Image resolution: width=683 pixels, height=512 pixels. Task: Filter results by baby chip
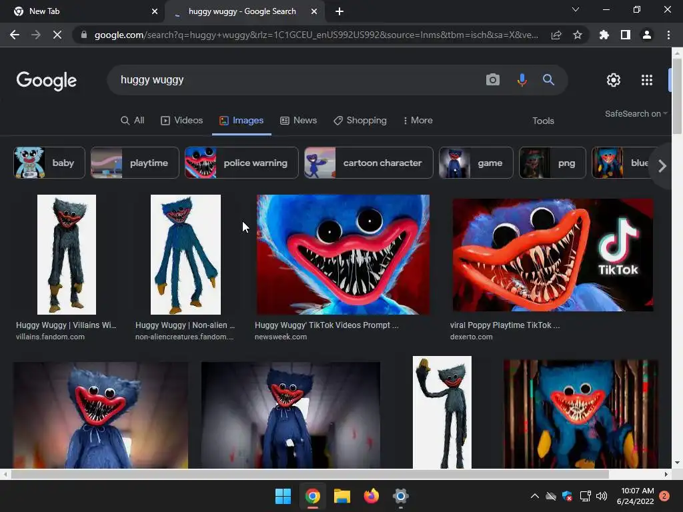[49, 163]
